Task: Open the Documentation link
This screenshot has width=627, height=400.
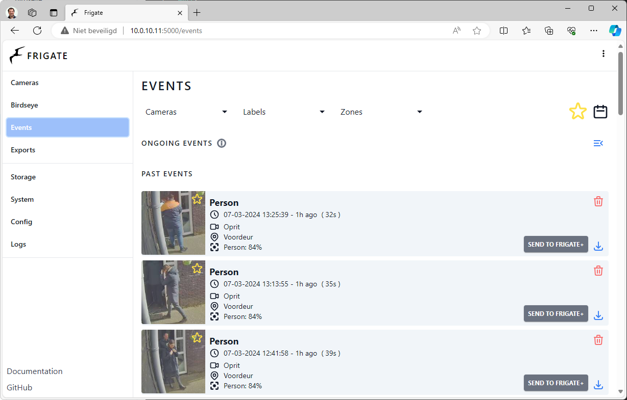Action: (35, 371)
